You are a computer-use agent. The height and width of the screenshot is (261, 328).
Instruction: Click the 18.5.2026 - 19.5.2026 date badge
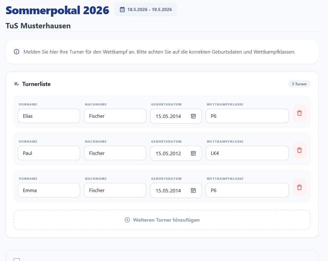pos(146,9)
